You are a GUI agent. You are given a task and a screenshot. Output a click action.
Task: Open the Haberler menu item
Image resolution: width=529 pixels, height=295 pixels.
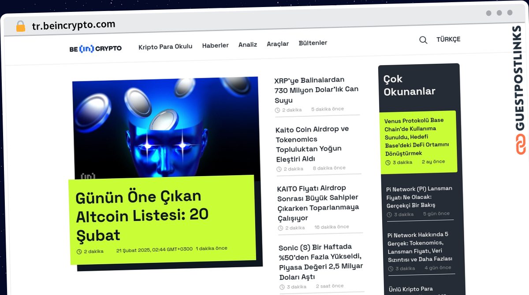coord(215,45)
